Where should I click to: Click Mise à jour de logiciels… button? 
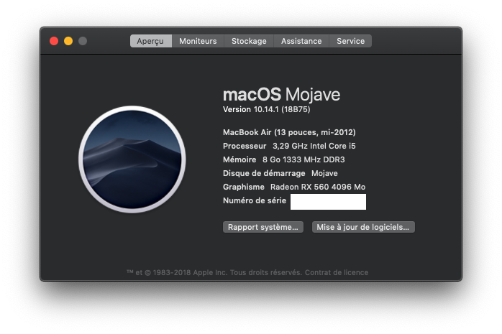click(x=363, y=227)
